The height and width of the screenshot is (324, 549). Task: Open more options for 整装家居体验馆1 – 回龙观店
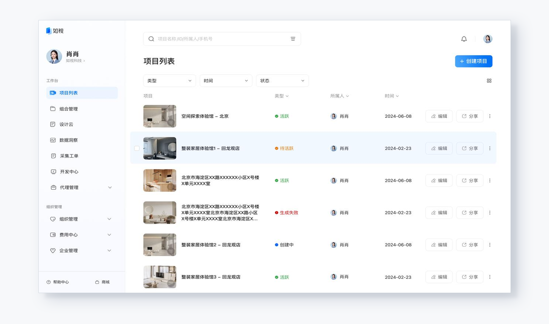(x=490, y=148)
